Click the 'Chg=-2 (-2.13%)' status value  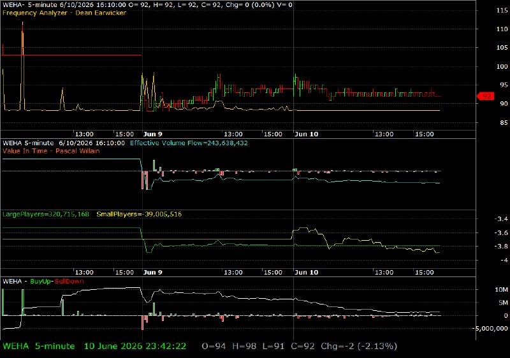tap(359, 347)
